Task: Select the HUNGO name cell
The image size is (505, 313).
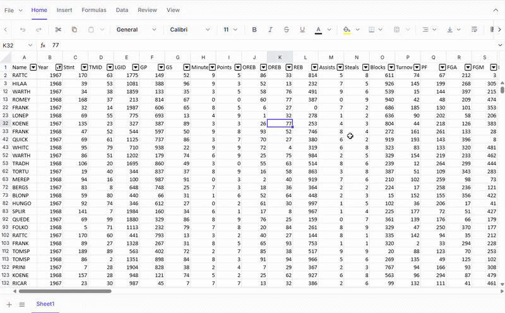Action: [24, 203]
